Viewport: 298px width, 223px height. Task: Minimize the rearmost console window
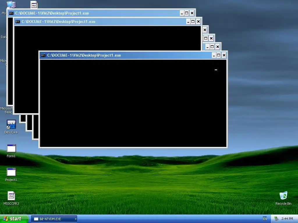[x=182, y=13]
